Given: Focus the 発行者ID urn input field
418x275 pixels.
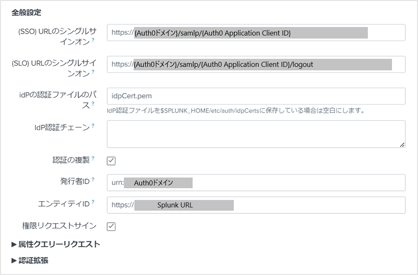Looking at the screenshot, I should [x=256, y=183].
